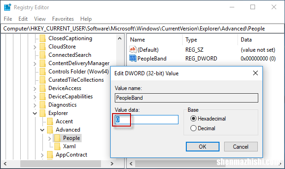
Task: Select the (Default) string value icon
Action: (133, 49)
